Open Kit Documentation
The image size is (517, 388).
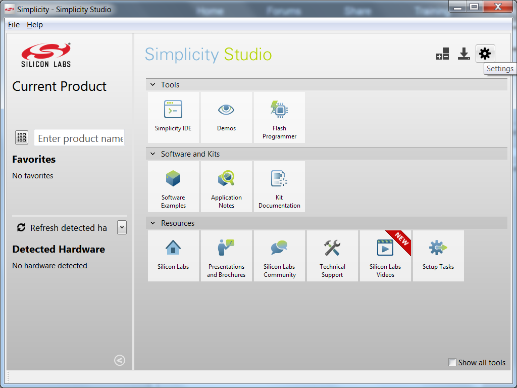[279, 186]
